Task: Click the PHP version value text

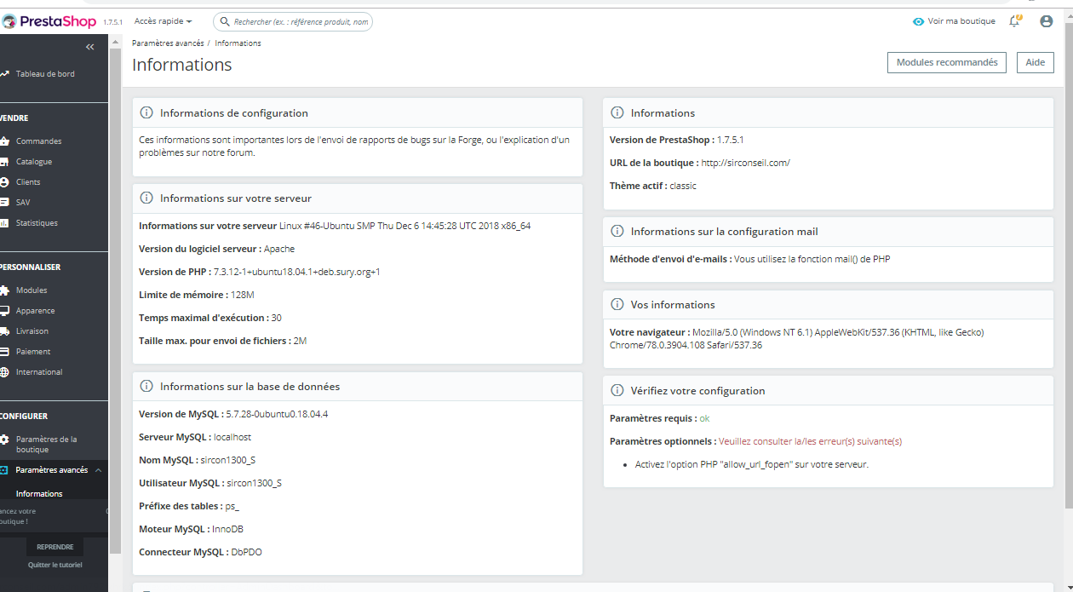Action: pos(297,272)
